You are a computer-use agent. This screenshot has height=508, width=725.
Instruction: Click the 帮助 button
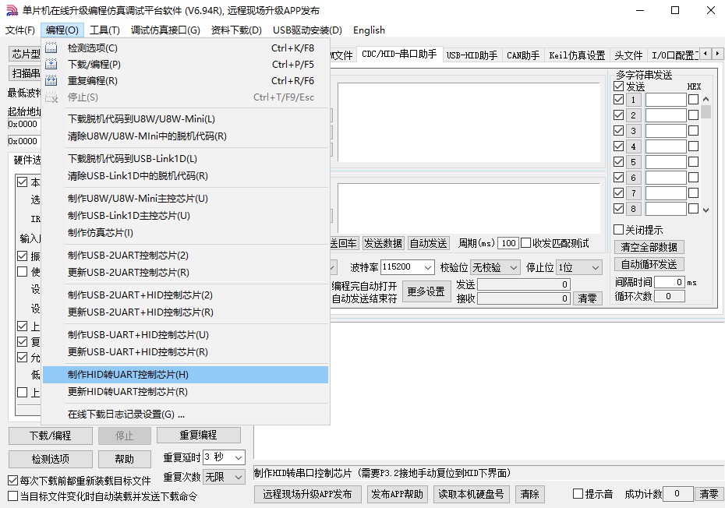tap(125, 459)
